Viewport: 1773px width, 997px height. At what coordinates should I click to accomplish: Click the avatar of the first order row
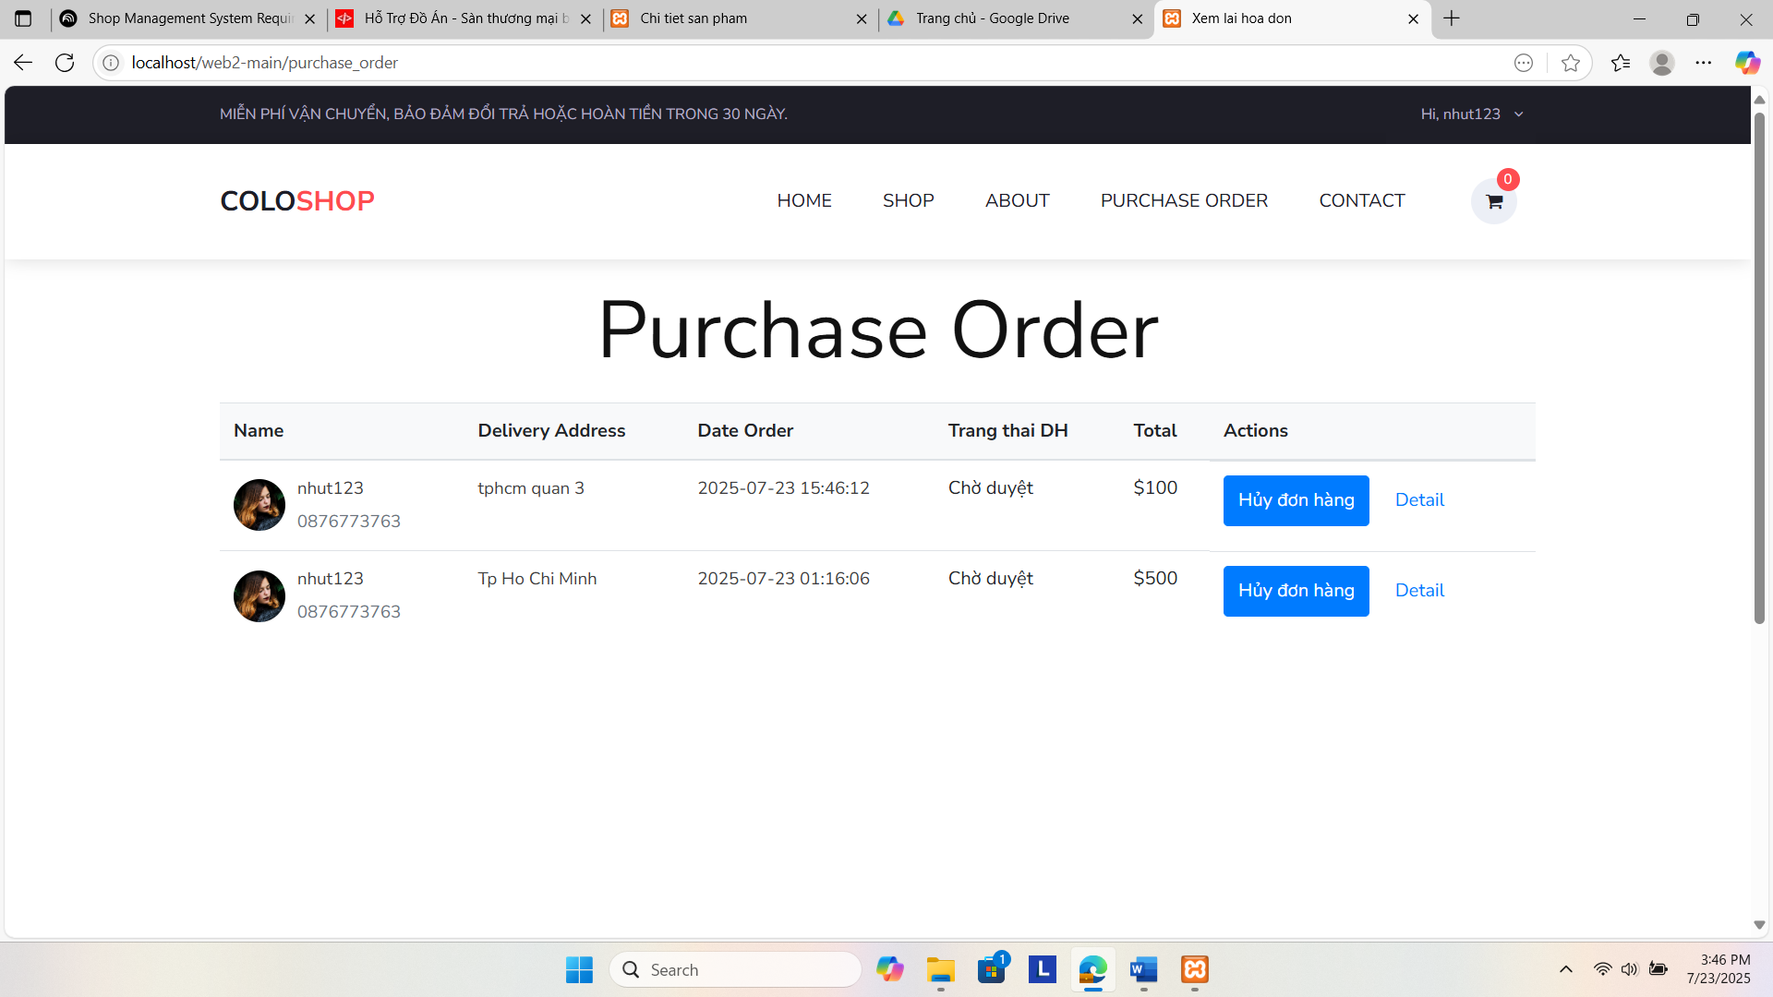(259, 505)
